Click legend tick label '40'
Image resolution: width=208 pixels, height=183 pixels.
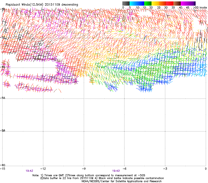coord(180,8)
